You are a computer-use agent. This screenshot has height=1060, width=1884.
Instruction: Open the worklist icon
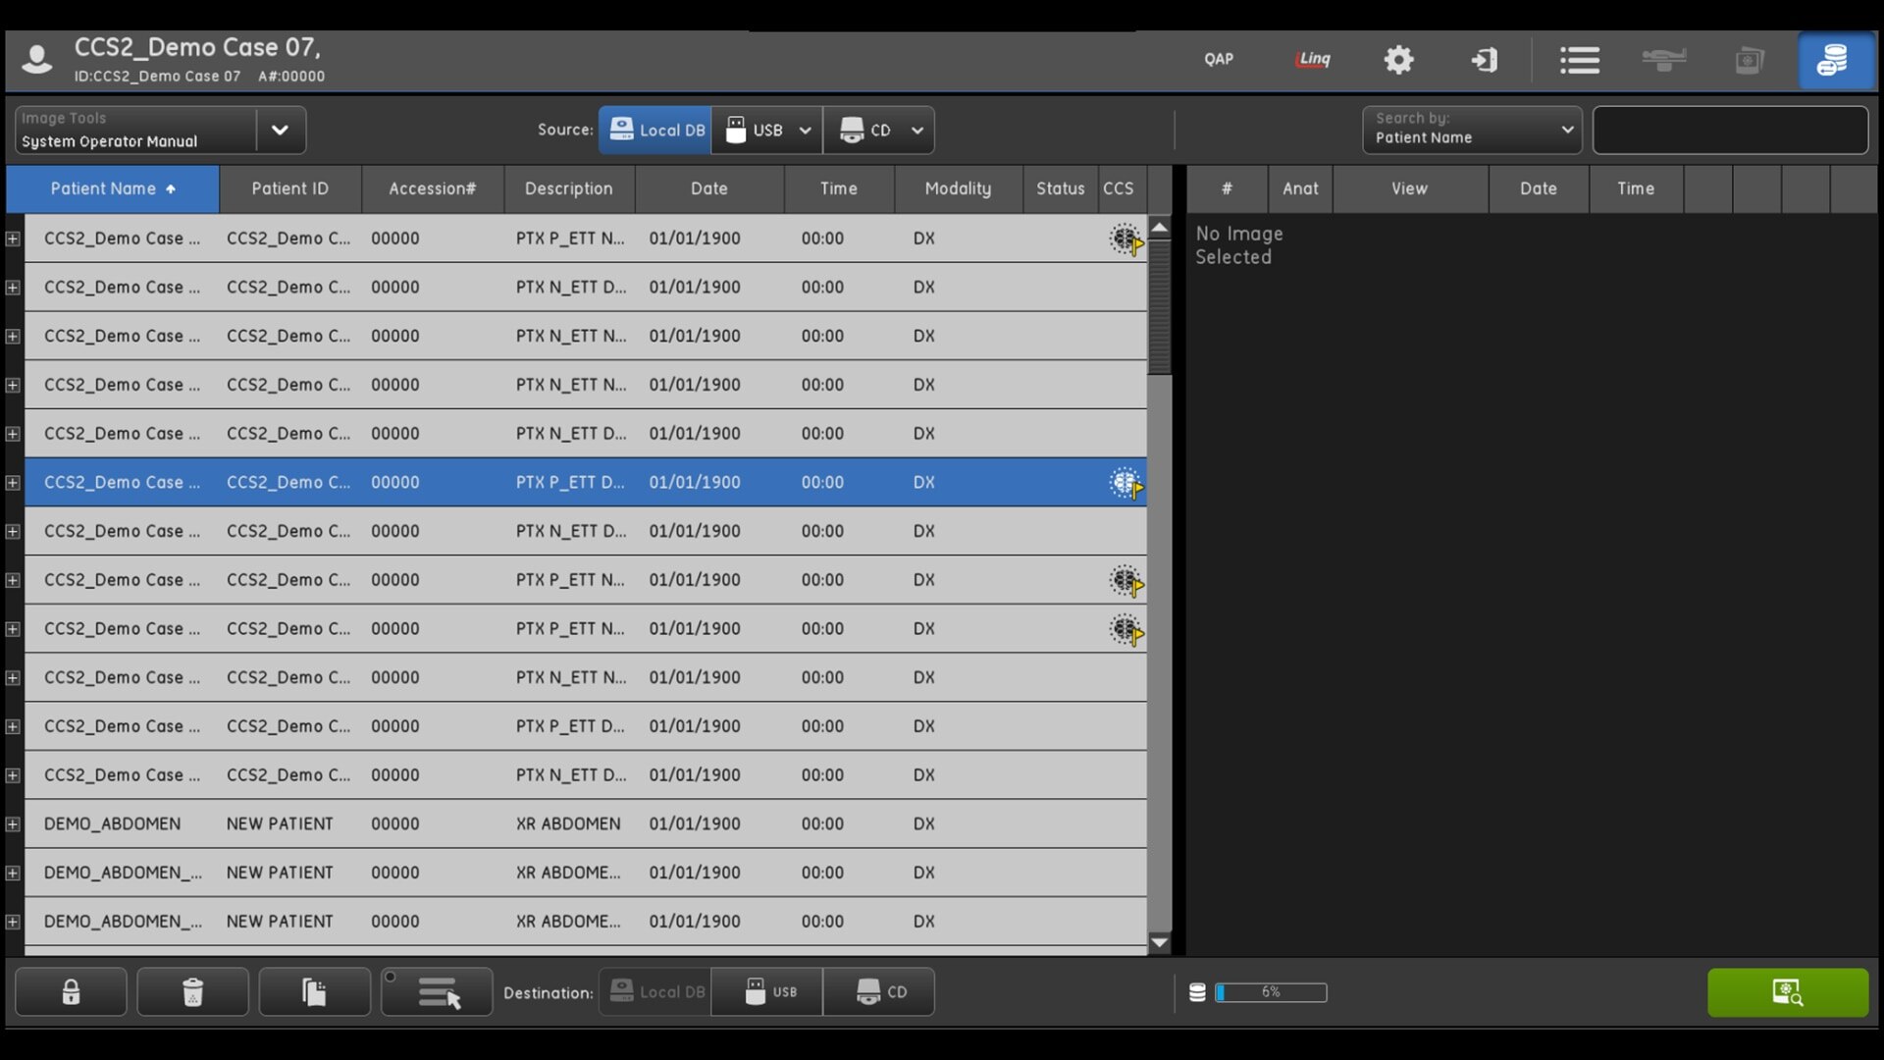[1579, 60]
